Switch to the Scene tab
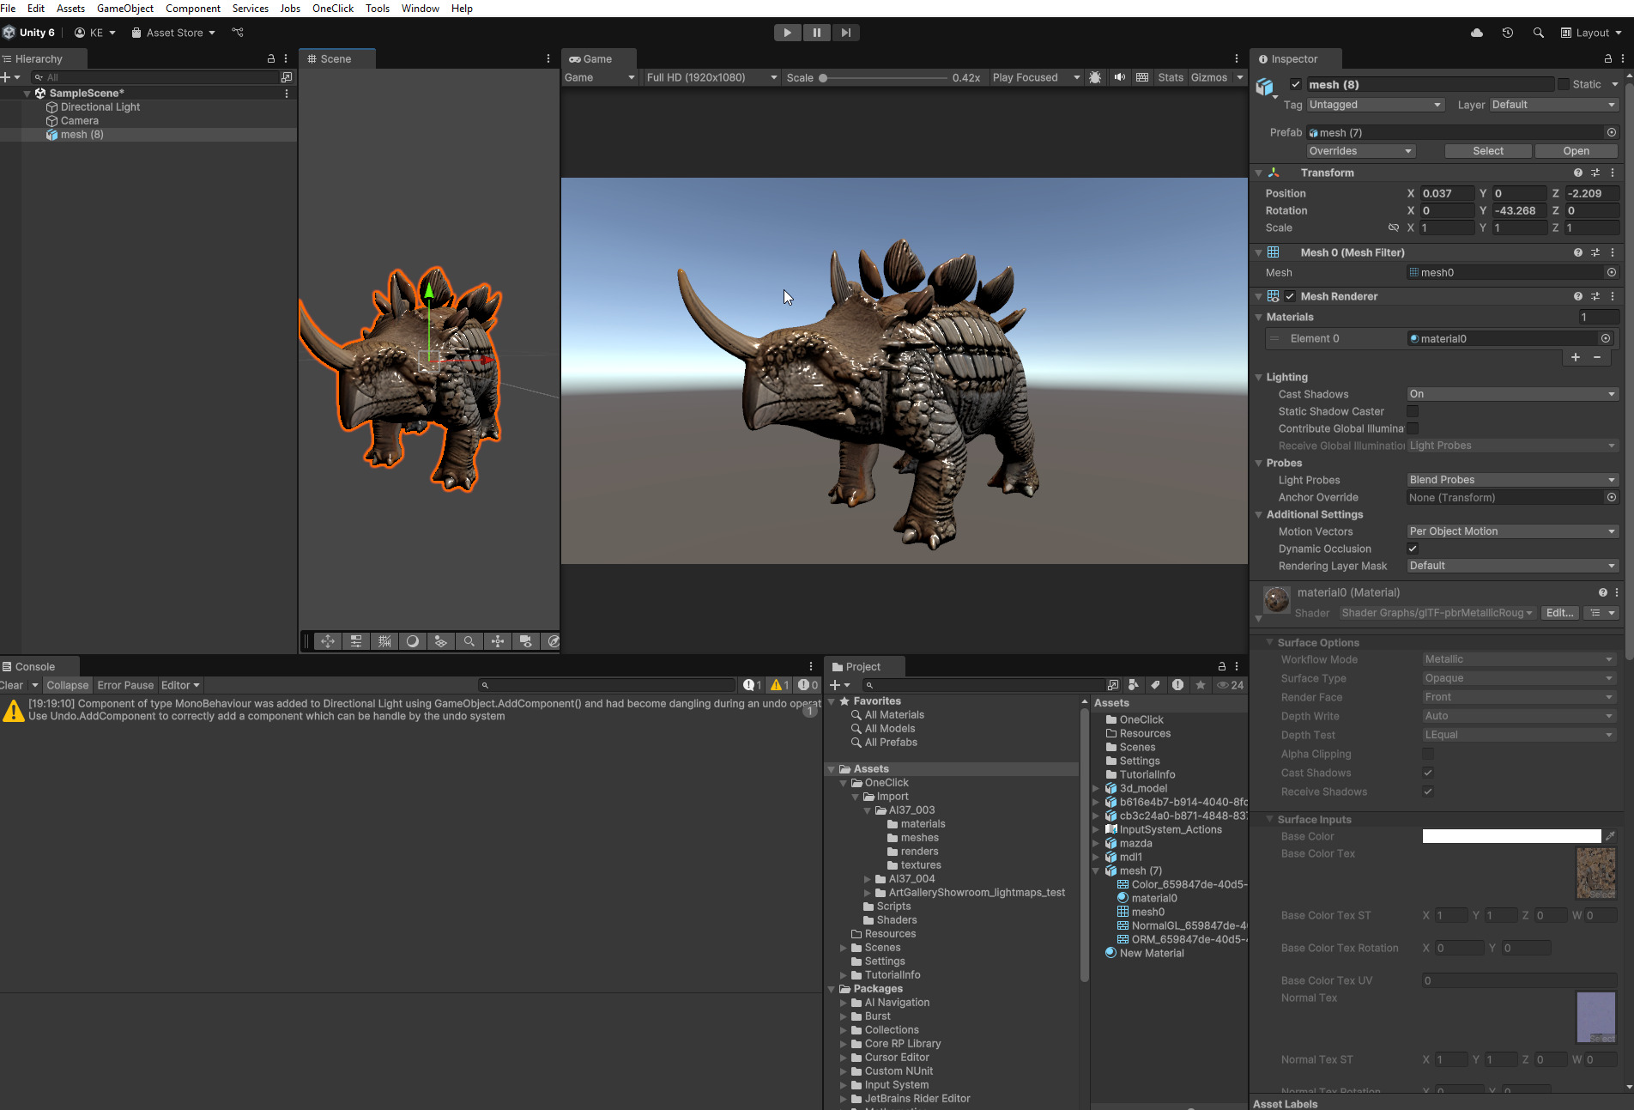 (336, 59)
